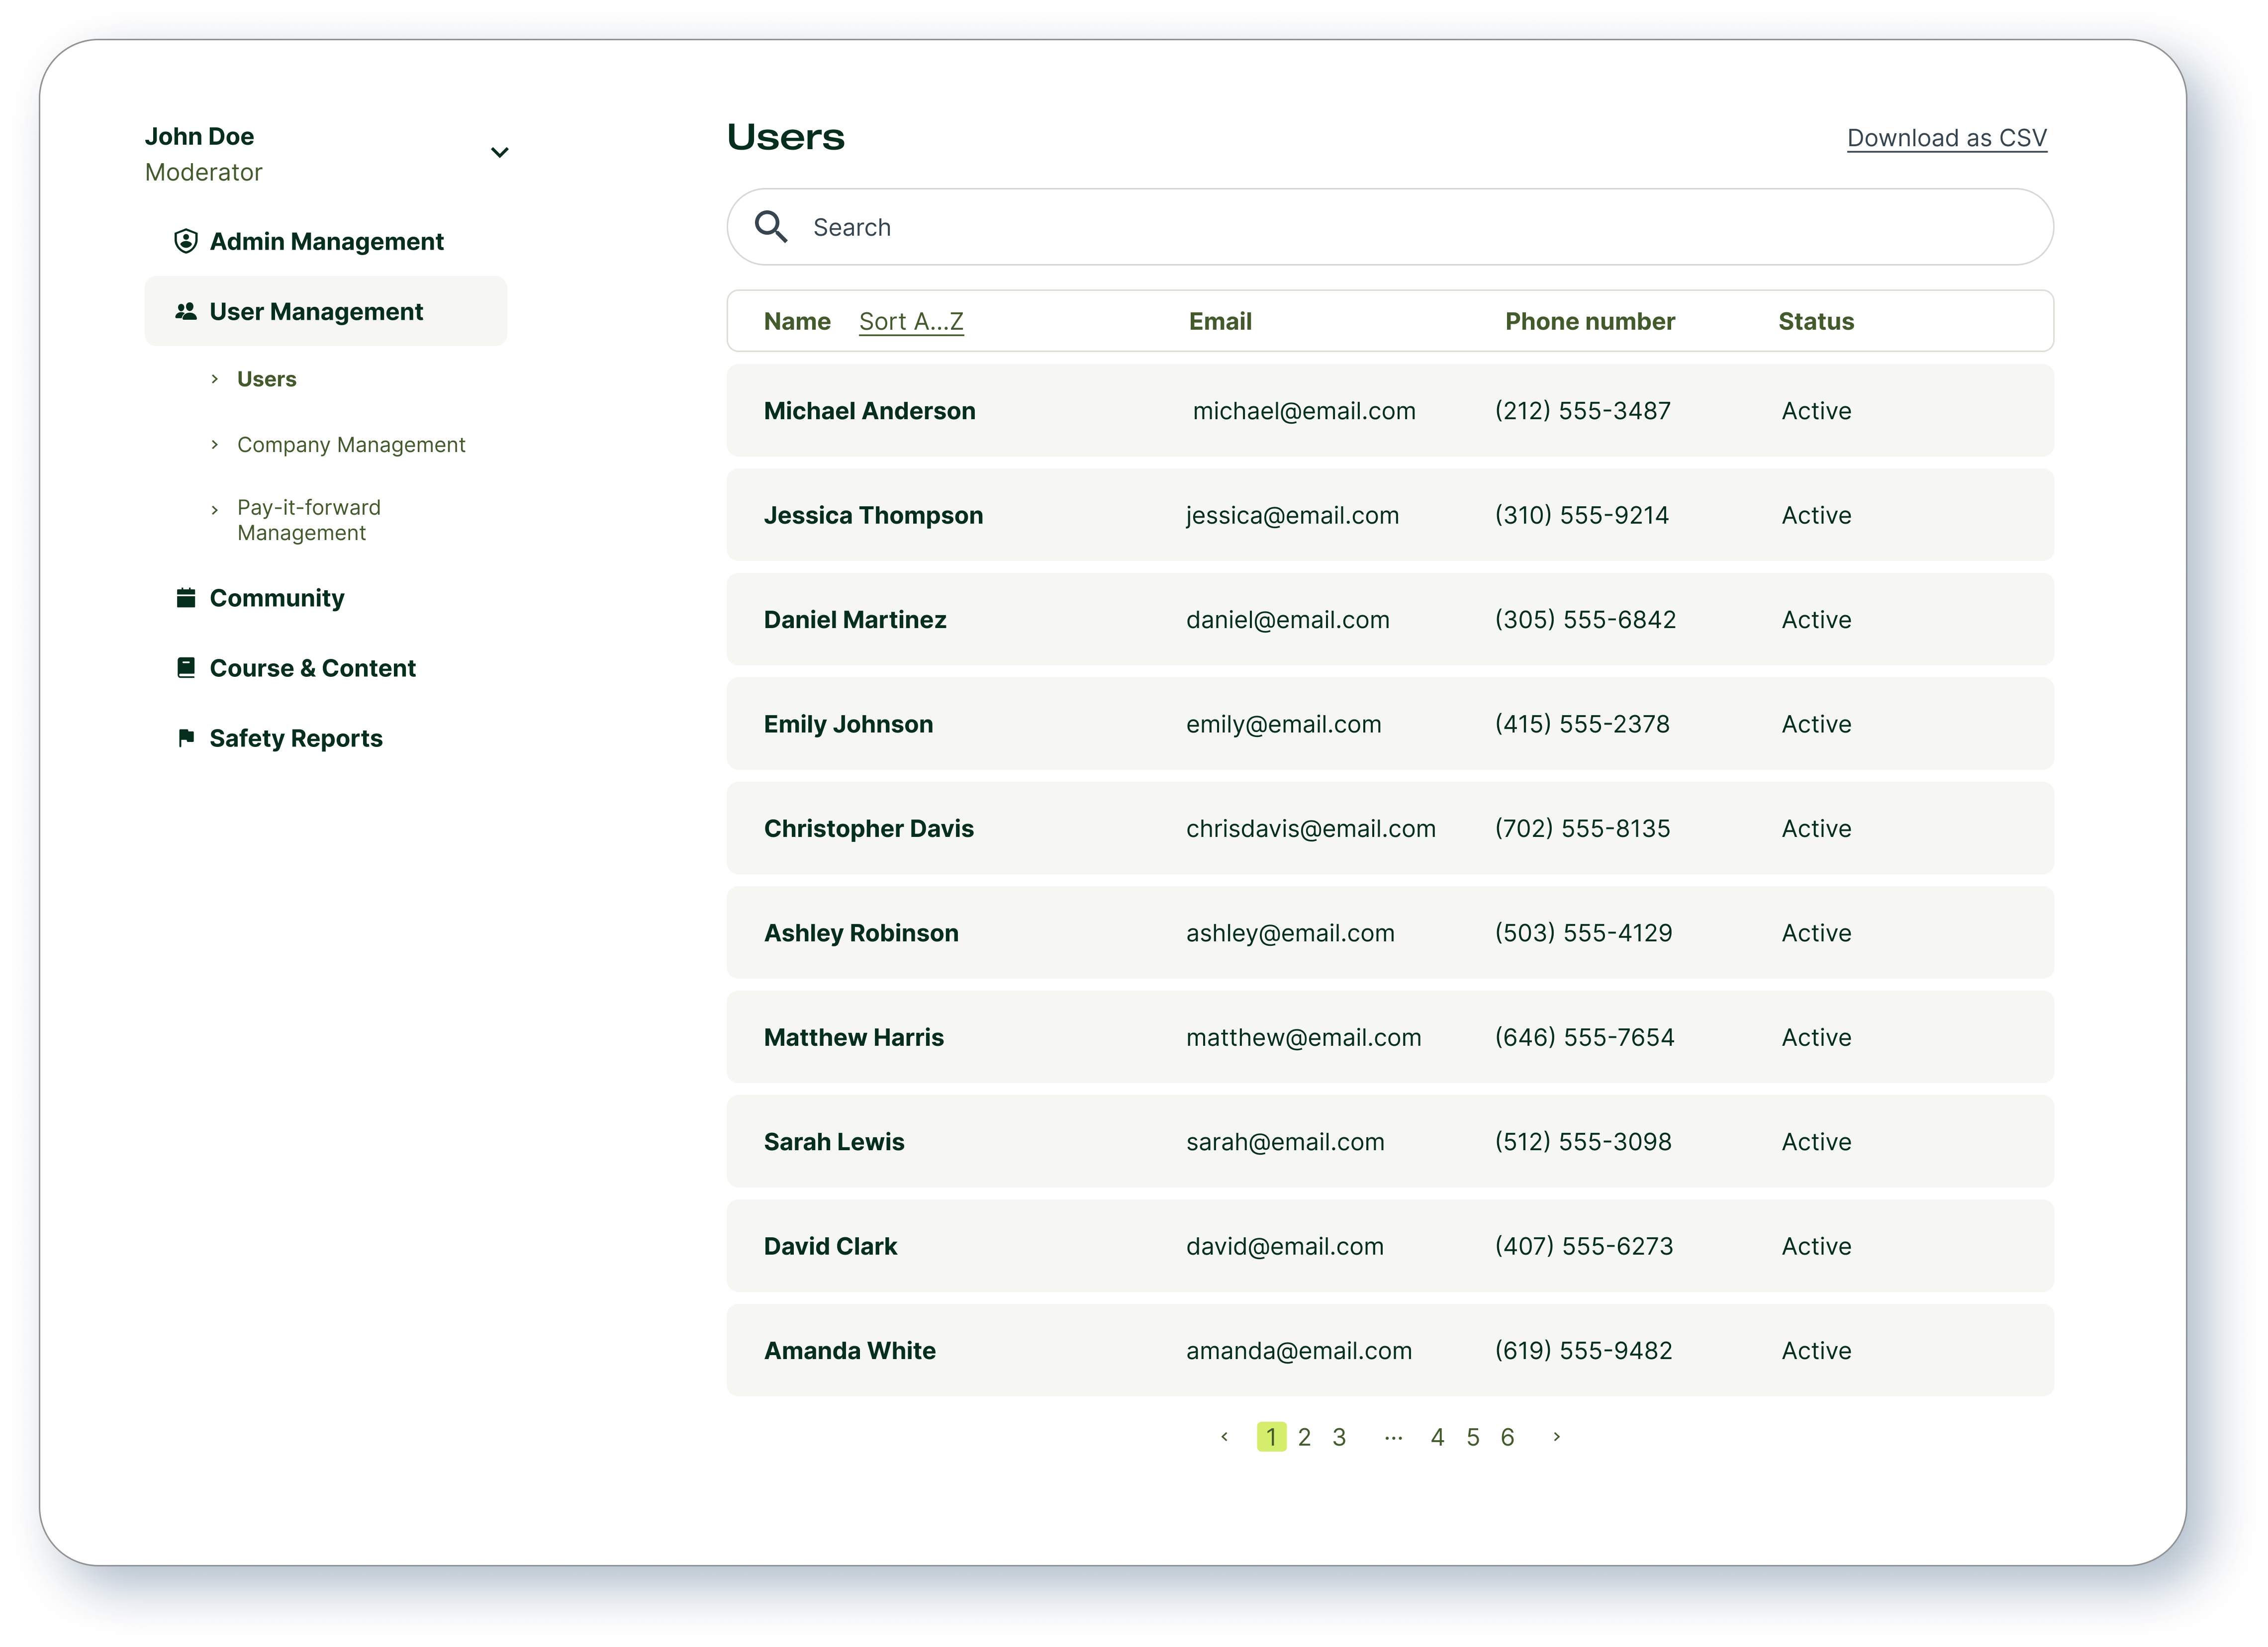This screenshot has width=2268, height=1647.
Task: Select the David Clark name
Action: [830, 1246]
